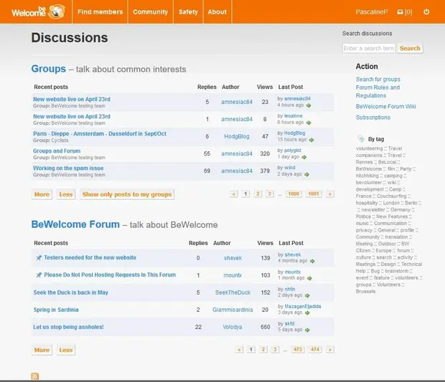Open Working on the spam issue thread
445x382 pixels.
click(68, 168)
